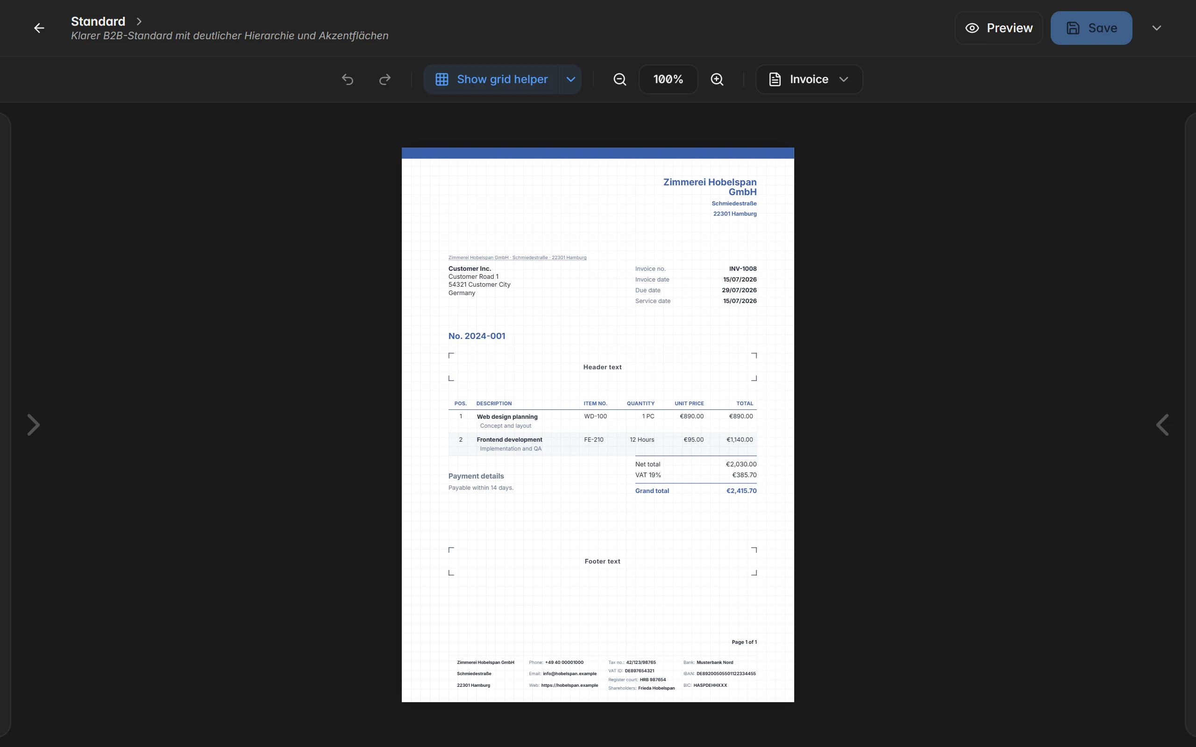Click the €2,415.70 grand total amount

tap(741, 491)
